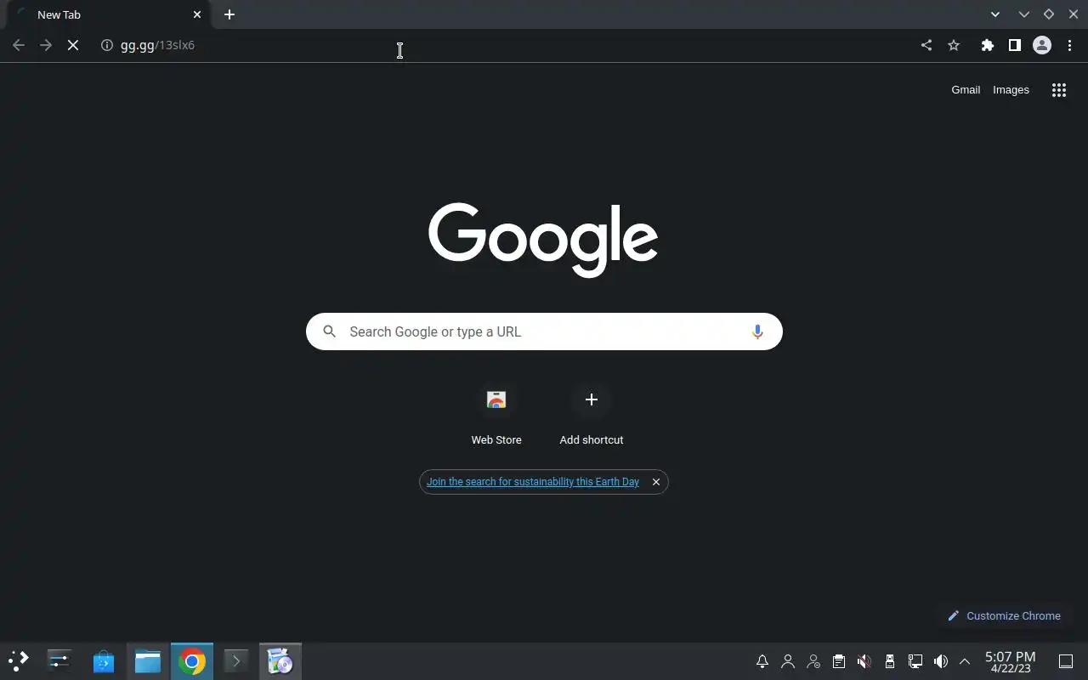The image size is (1088, 680).
Task: Add a new shortcut
Action: pyautogui.click(x=592, y=415)
